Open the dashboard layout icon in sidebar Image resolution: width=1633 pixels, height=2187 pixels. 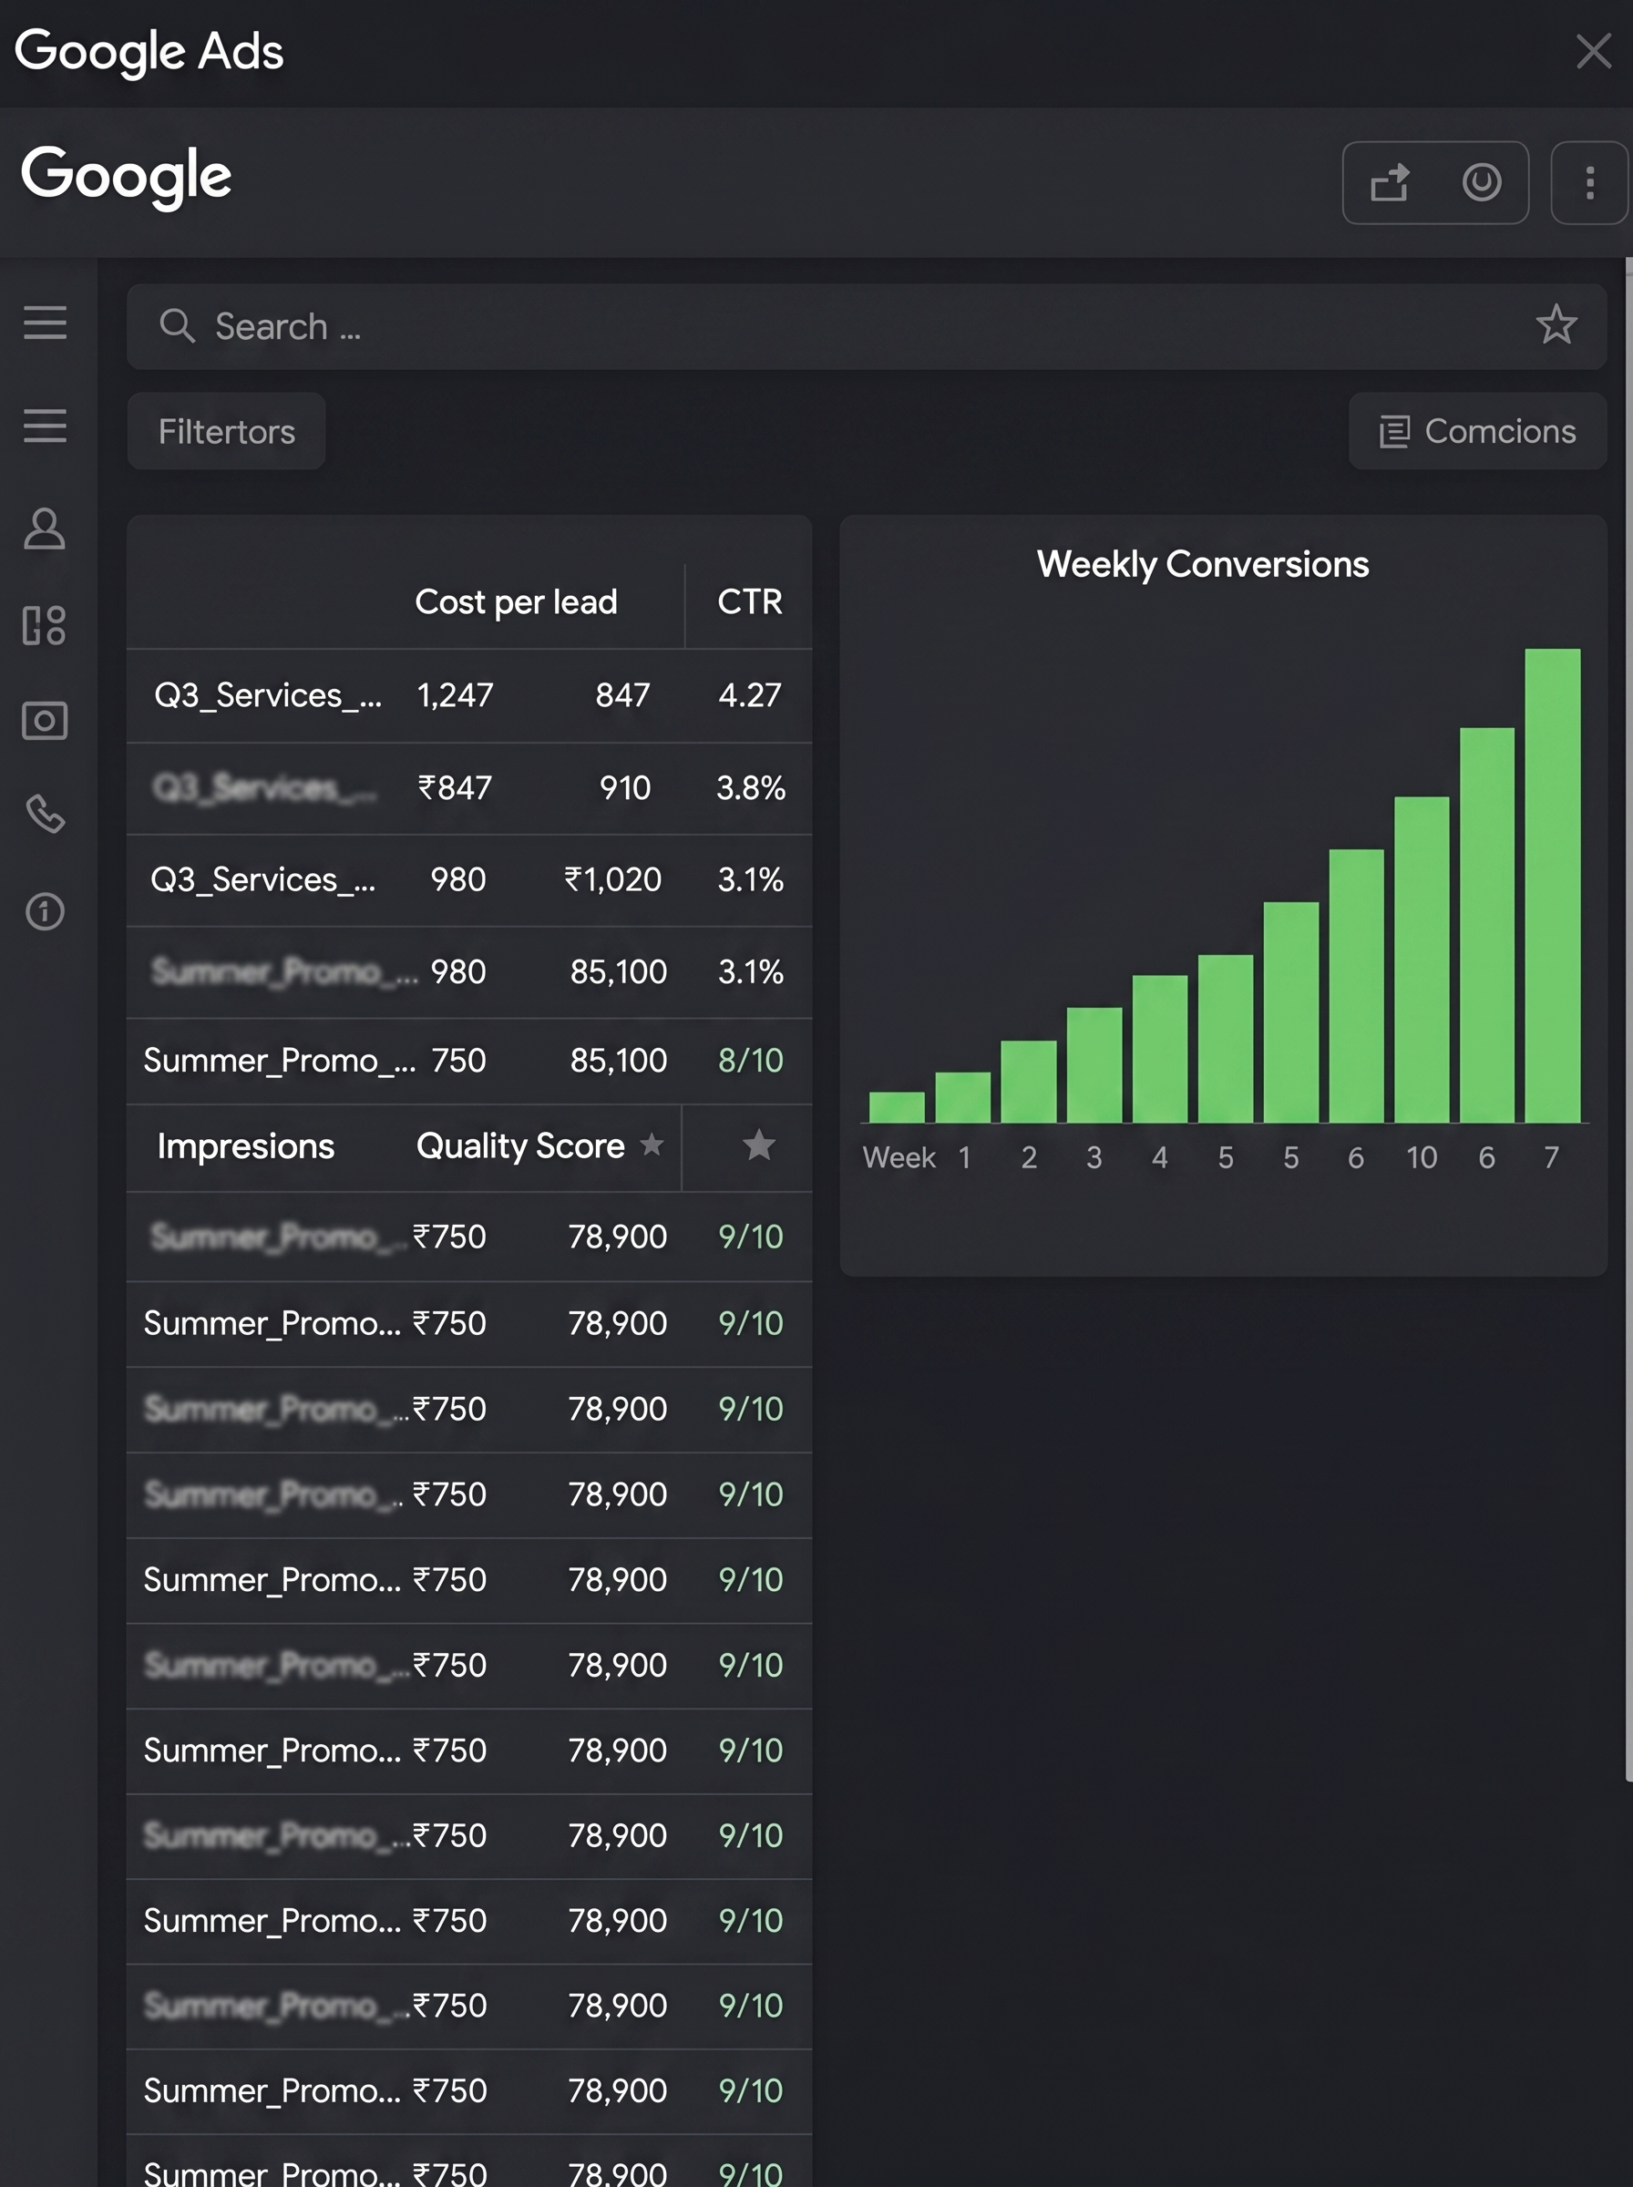tap(45, 625)
